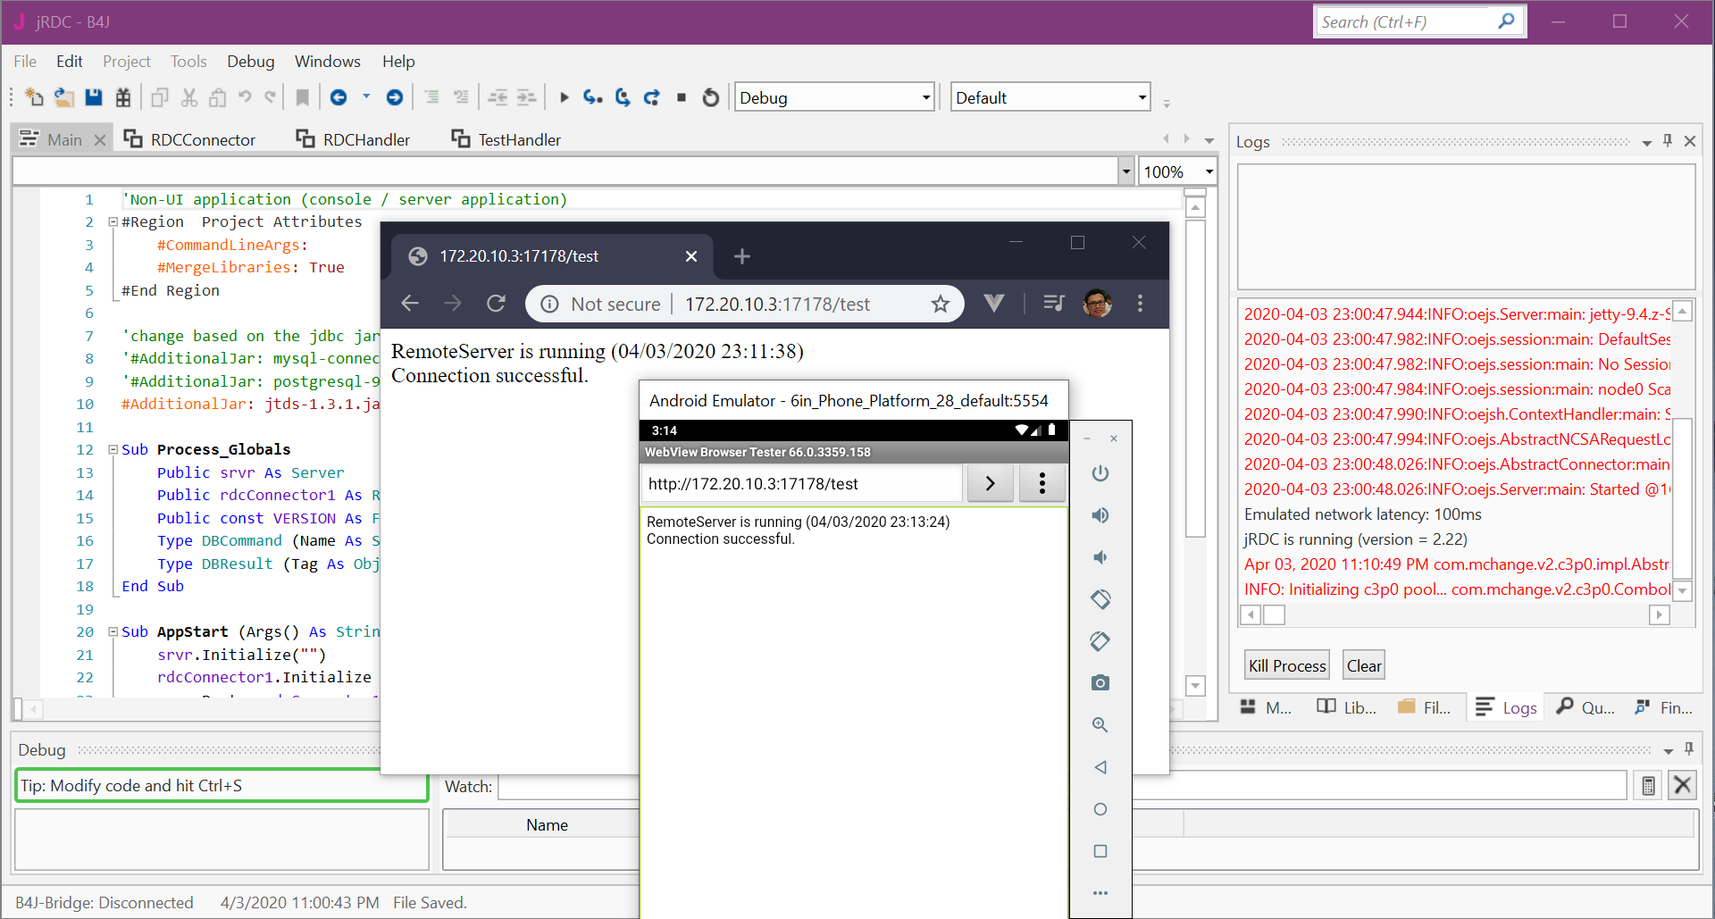The image size is (1715, 919).
Task: Open the Chrome three-dot menu
Action: pos(1140,304)
